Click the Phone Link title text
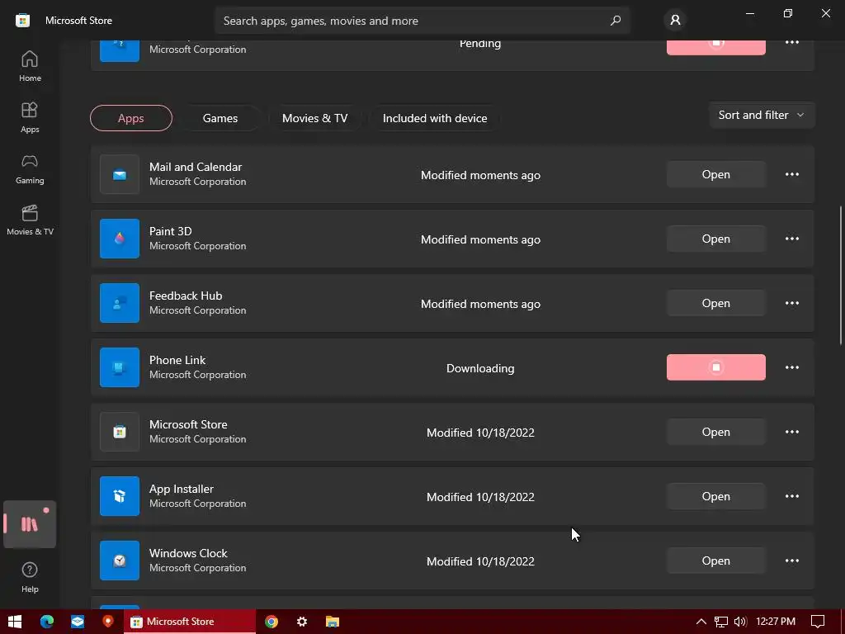The image size is (845, 634). coord(177,360)
